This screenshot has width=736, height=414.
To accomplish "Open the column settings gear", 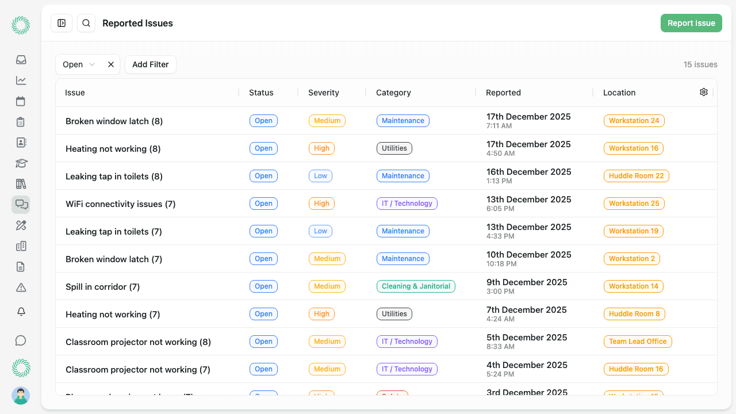I will (x=704, y=92).
